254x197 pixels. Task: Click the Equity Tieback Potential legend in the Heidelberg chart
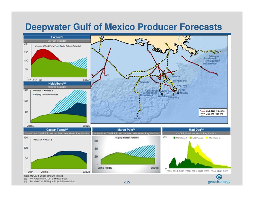point(45,95)
